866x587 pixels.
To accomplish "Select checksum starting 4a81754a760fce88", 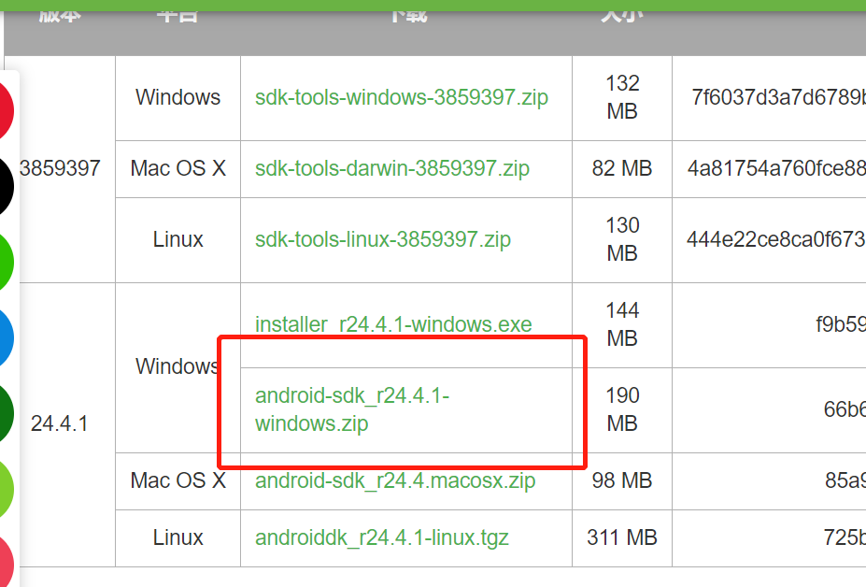I will point(776,168).
